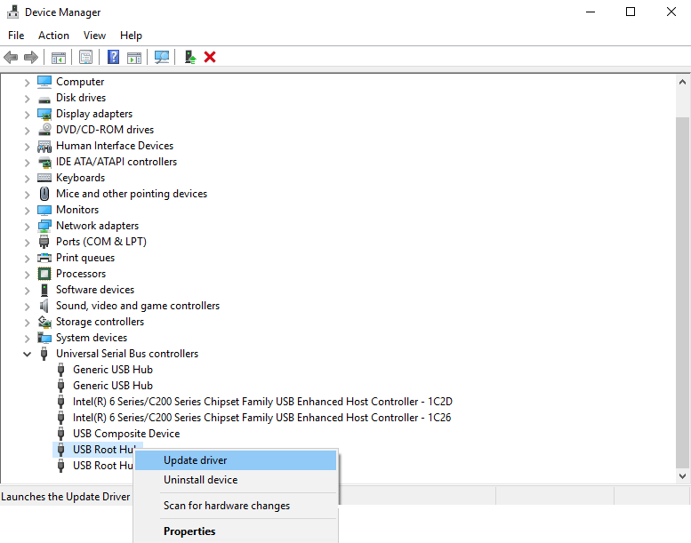Select the Processors label

tap(81, 274)
